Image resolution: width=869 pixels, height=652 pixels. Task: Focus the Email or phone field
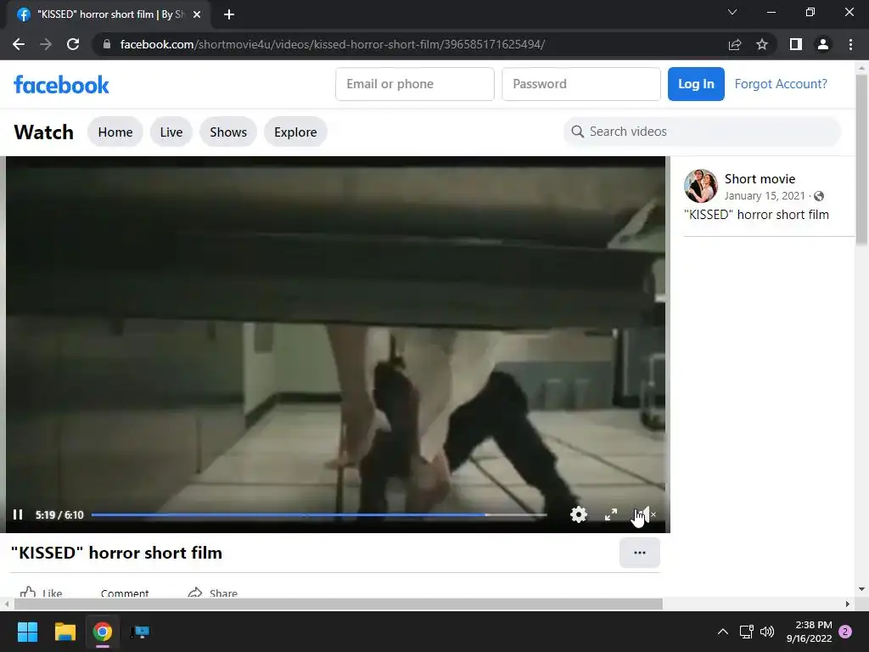point(414,84)
